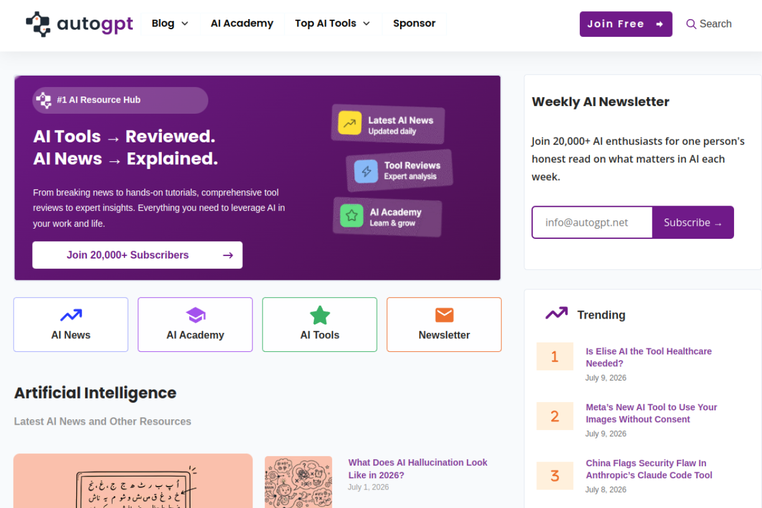Screen dimensions: 762x508
Task: Click the 'July 1, 2026' article date
Action: click(x=368, y=487)
